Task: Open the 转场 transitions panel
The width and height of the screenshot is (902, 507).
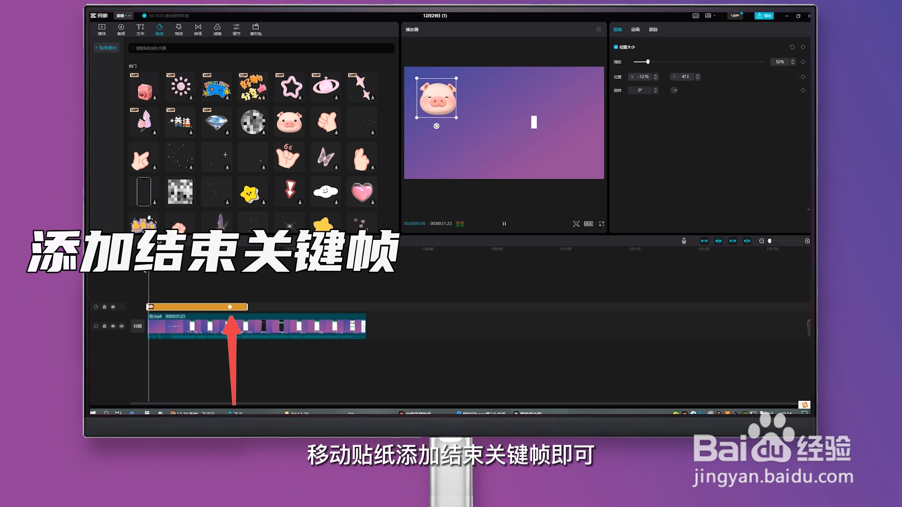Action: click(198, 29)
